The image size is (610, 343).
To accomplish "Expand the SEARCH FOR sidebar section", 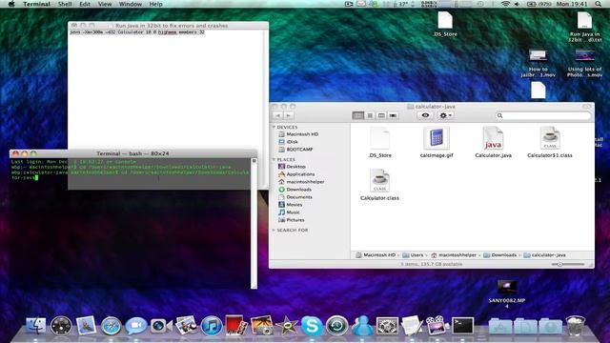I will click(274, 231).
